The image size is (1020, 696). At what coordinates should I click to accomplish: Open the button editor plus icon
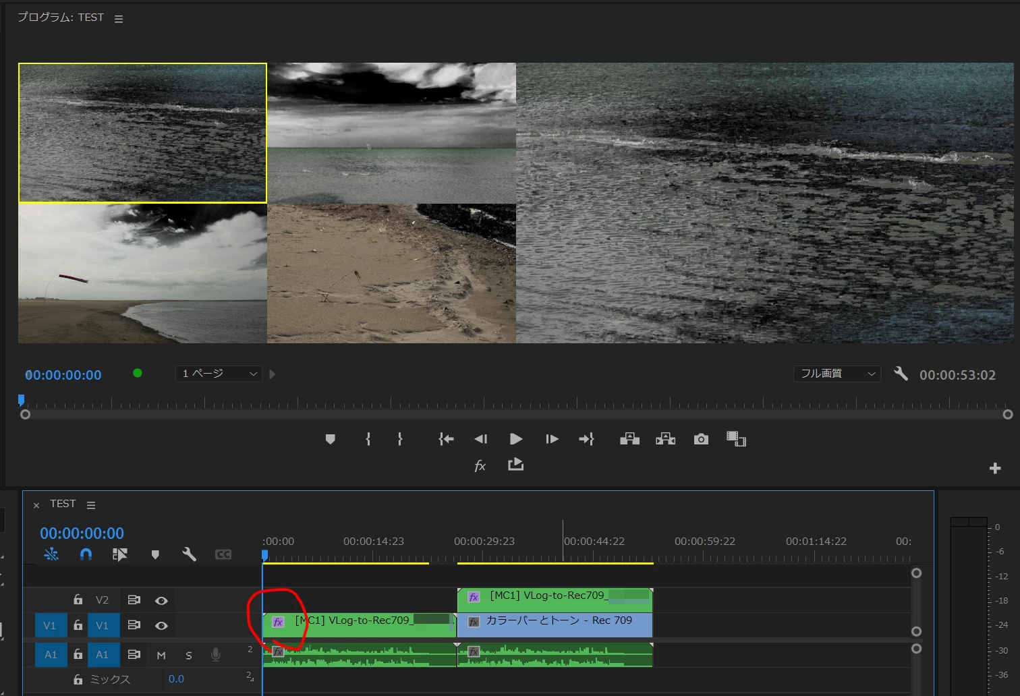tap(995, 468)
